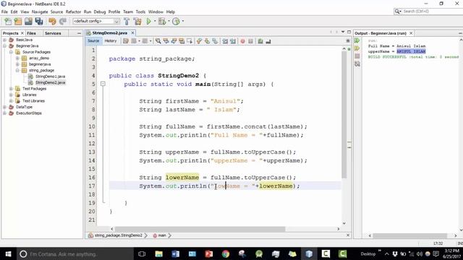Click the editor horizontal scrollbar thumb
Viewport: 463px width, 260px height.
point(200,229)
